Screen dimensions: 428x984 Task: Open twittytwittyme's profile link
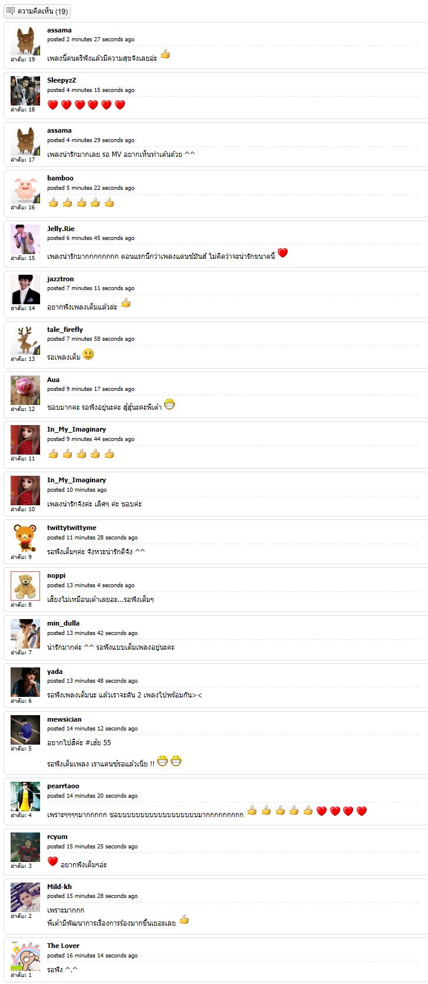(72, 528)
